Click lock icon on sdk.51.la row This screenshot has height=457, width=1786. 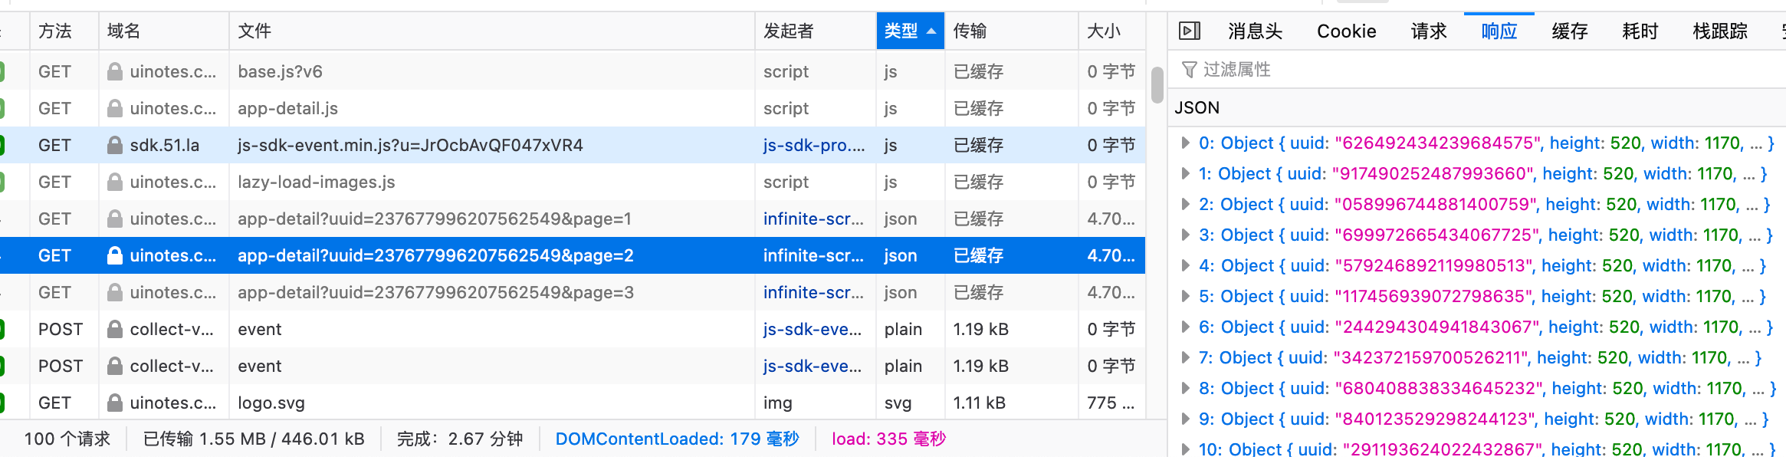[x=115, y=145]
